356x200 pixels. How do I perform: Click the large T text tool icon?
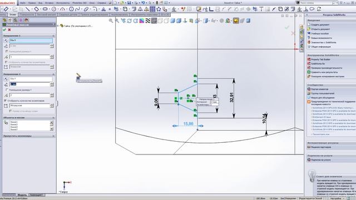(261, 9)
